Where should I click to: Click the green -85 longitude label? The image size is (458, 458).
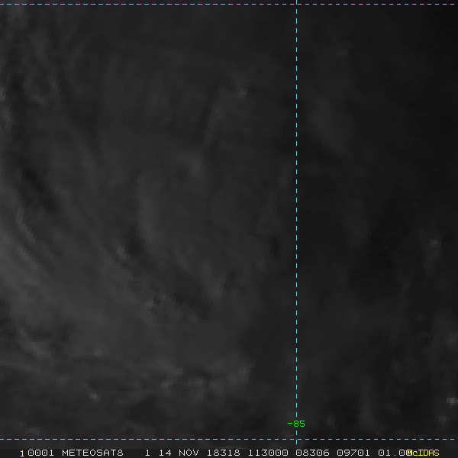click(296, 424)
